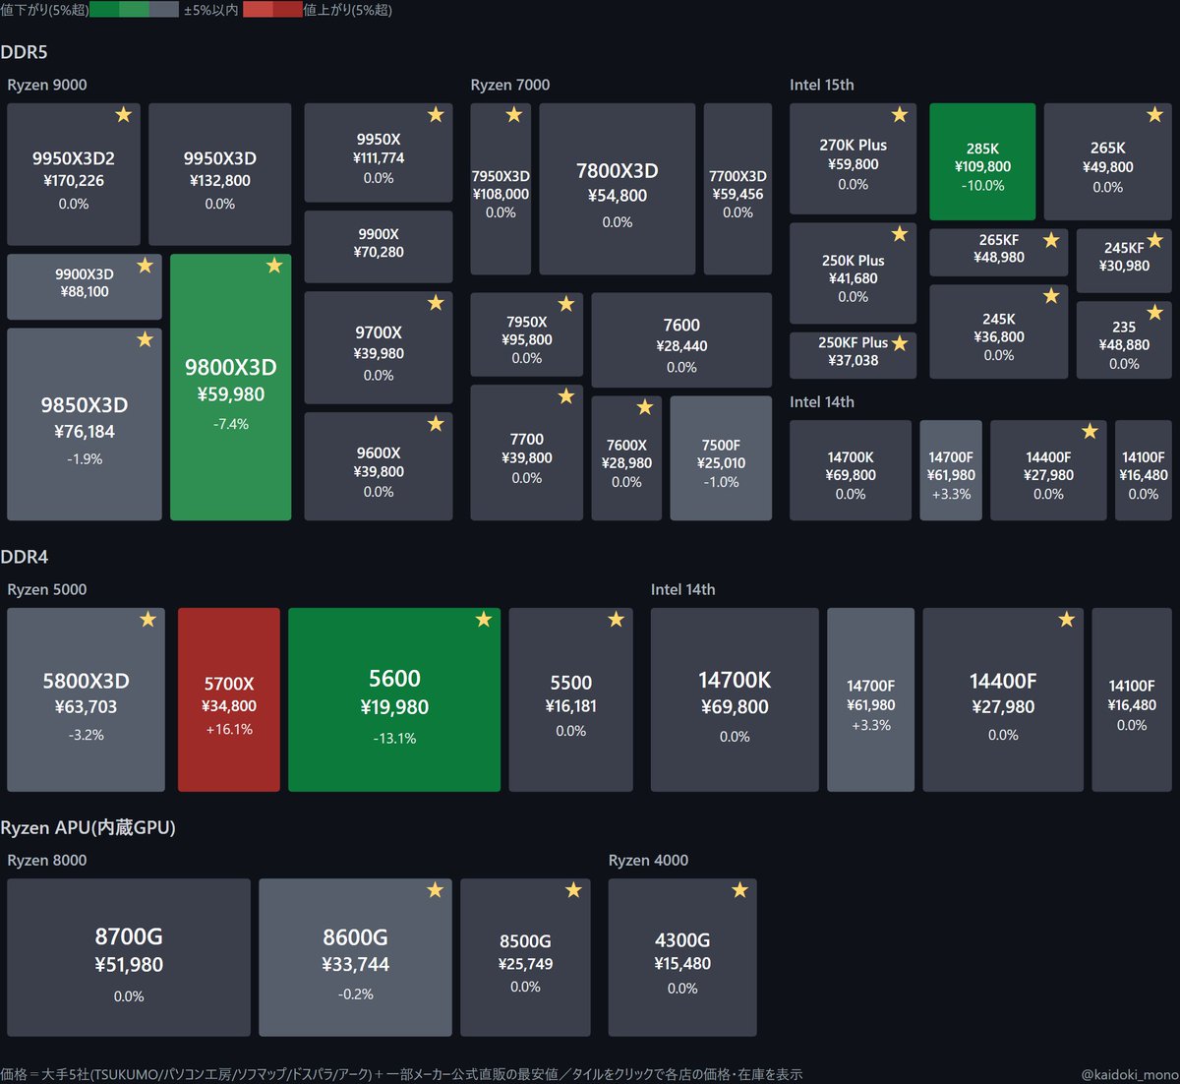Click the star on the 7600X tile
The height and width of the screenshot is (1084, 1180).
point(644,407)
